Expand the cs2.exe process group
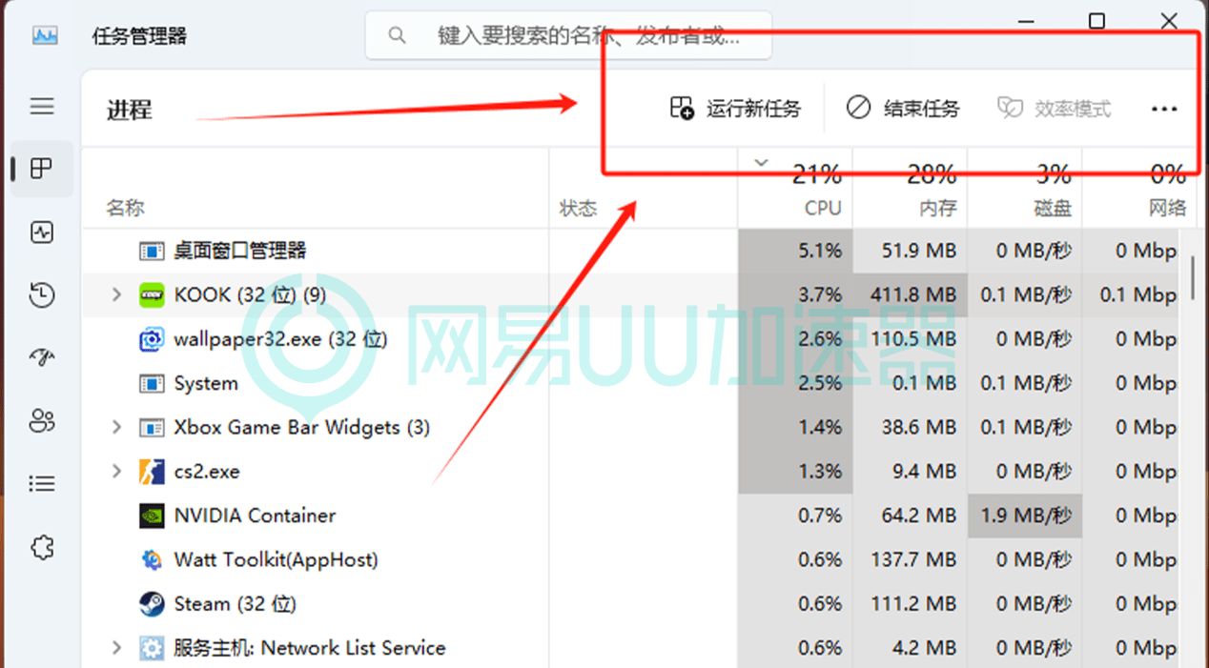1209x668 pixels. tap(116, 472)
